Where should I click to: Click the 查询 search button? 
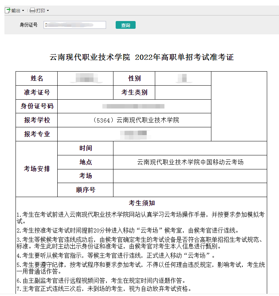click(x=126, y=25)
